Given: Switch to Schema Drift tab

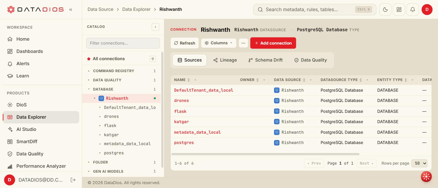Looking at the screenshot, I should pyautogui.click(x=265, y=60).
